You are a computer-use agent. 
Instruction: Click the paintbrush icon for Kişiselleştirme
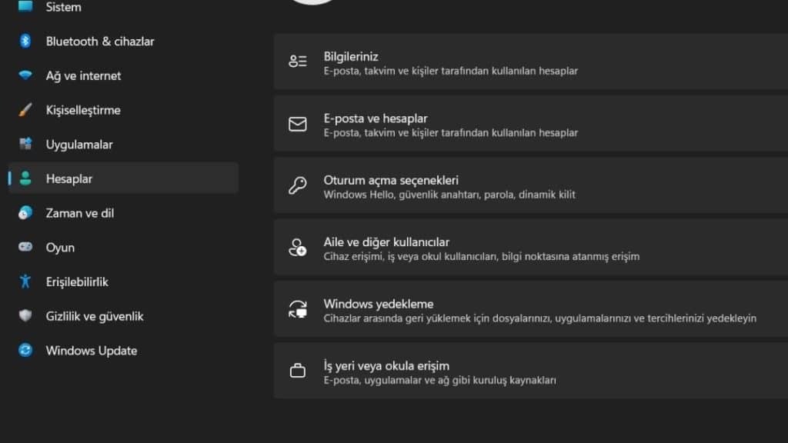point(25,109)
